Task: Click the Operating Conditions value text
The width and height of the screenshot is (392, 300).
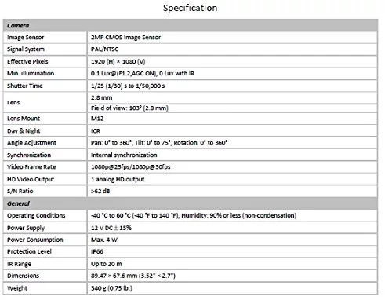Action: (x=194, y=215)
